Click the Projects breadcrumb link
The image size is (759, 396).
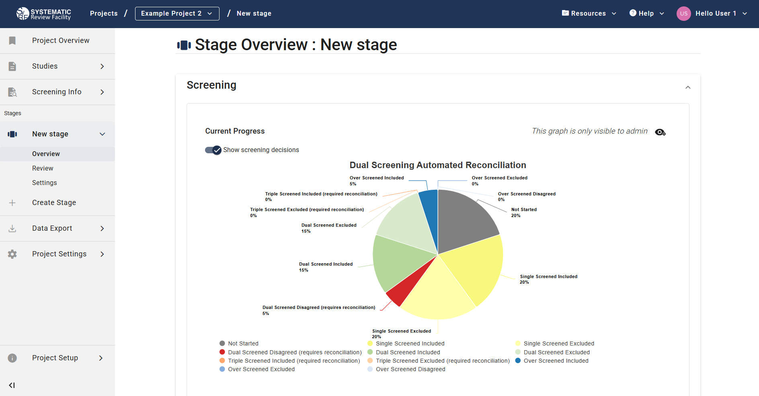tap(103, 13)
